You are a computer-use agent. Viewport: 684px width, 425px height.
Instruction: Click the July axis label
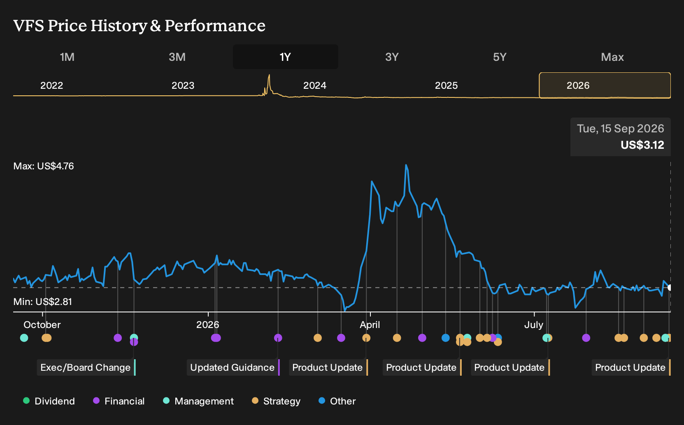pyautogui.click(x=533, y=325)
